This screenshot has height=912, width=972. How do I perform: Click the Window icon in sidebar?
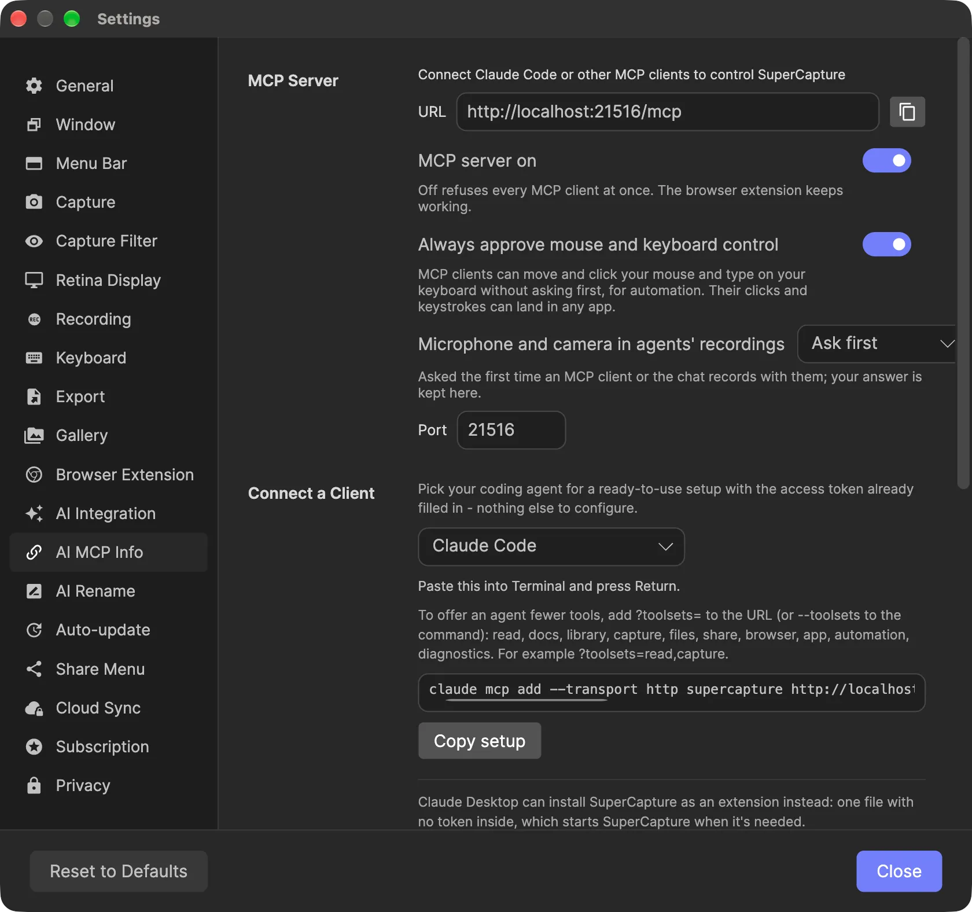tap(34, 124)
